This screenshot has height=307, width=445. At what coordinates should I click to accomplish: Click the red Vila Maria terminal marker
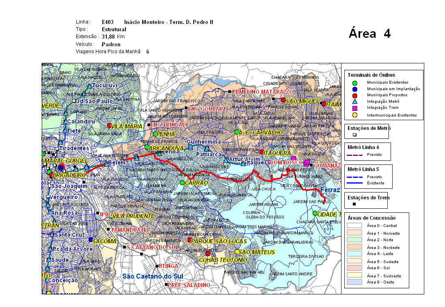(109, 125)
